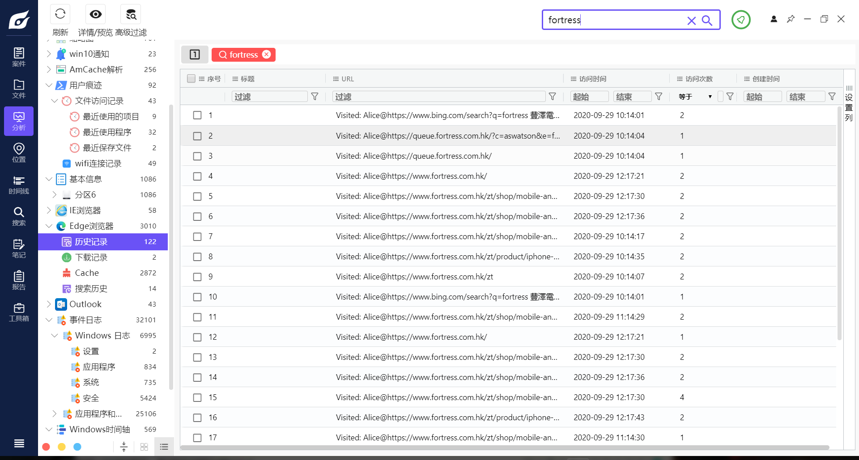Click the visit time filter funnel icon
The image size is (859, 460).
659,97
